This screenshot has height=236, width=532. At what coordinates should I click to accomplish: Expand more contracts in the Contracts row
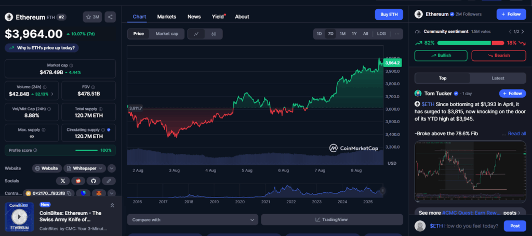click(x=112, y=193)
